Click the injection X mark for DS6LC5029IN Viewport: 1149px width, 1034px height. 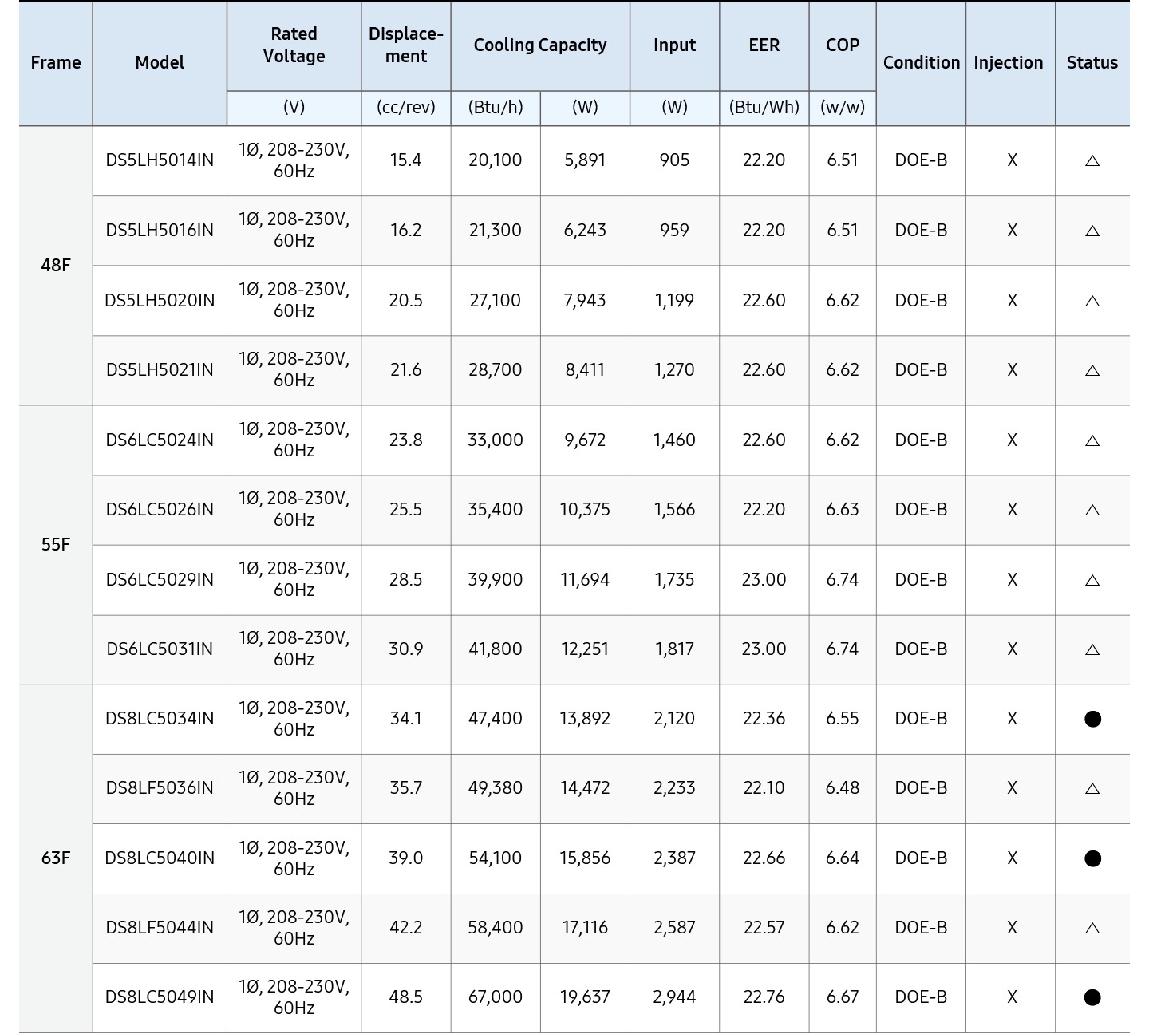point(1012,580)
